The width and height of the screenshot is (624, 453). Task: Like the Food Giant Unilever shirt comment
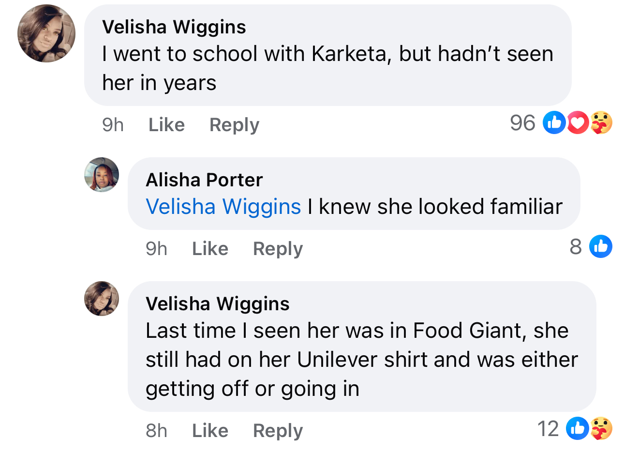[210, 431]
